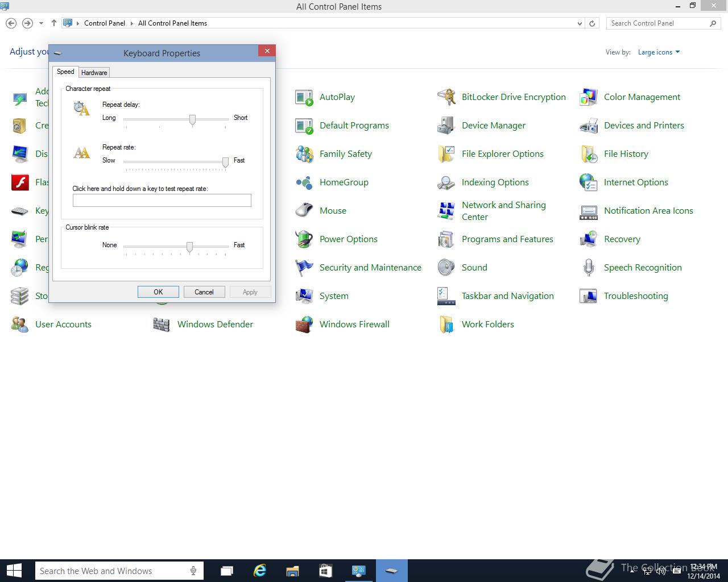Open the Mouse icon
This screenshot has width=728, height=582.
304,211
